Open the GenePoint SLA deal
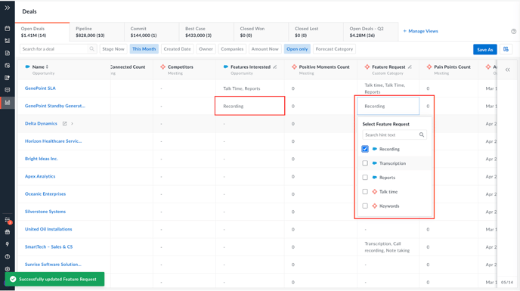 [x=40, y=88]
